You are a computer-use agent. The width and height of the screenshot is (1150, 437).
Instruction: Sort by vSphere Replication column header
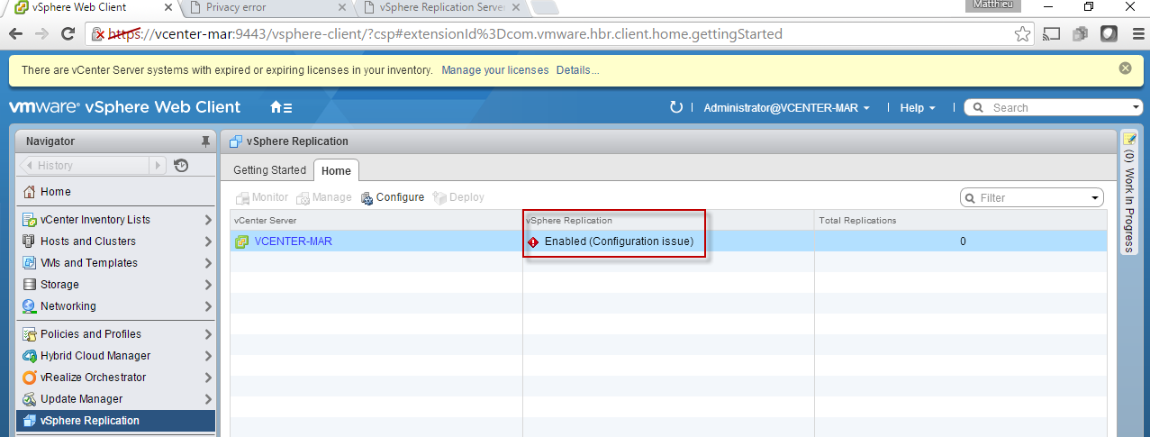click(668, 220)
